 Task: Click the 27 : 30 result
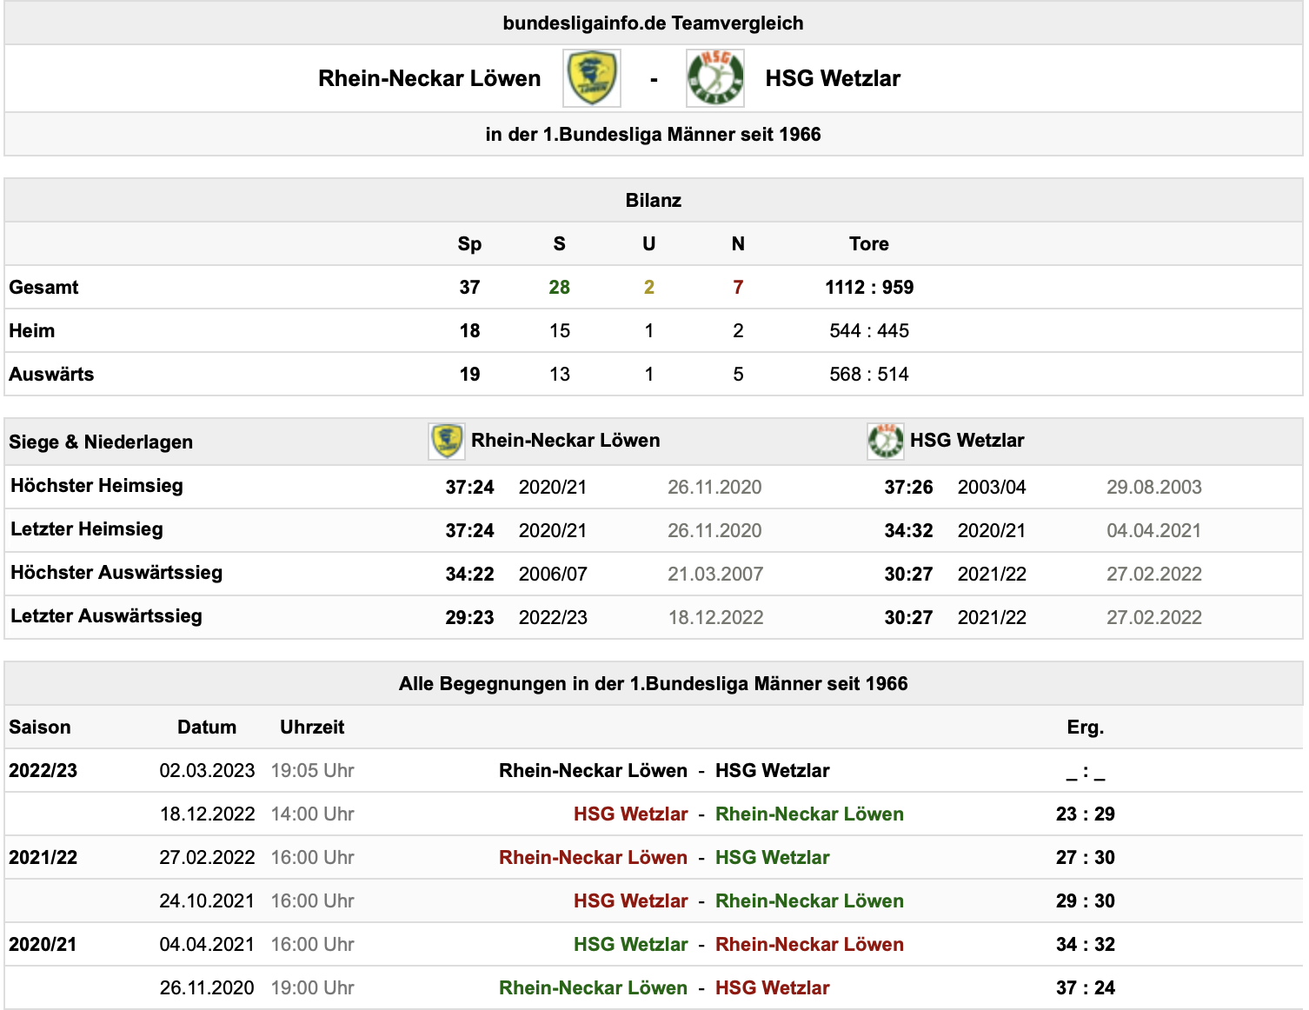[1086, 858]
